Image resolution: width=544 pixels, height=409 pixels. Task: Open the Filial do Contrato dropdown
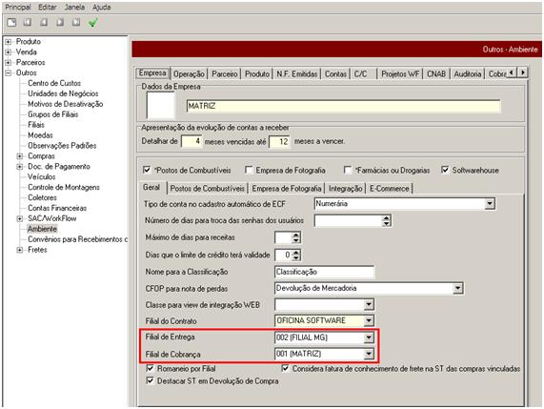(x=369, y=320)
